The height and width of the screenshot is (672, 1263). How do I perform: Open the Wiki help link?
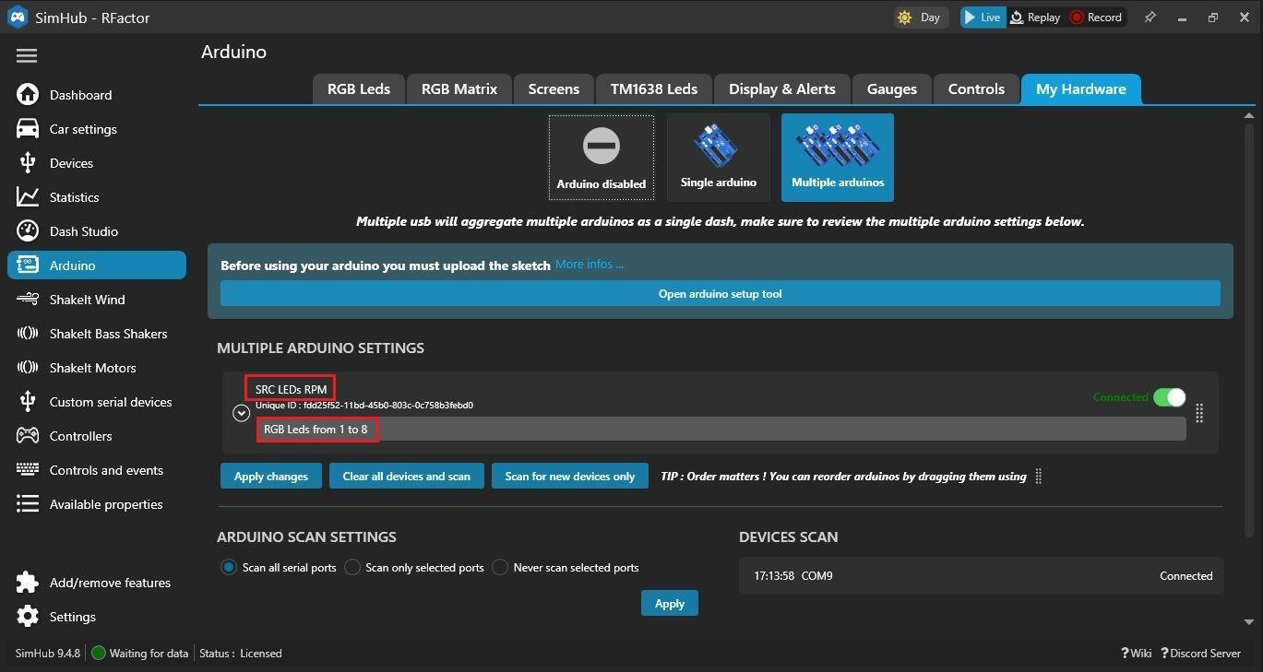tap(1137, 654)
